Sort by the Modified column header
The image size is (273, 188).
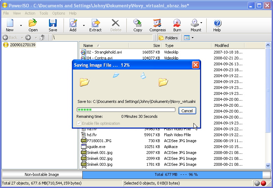point(228,46)
